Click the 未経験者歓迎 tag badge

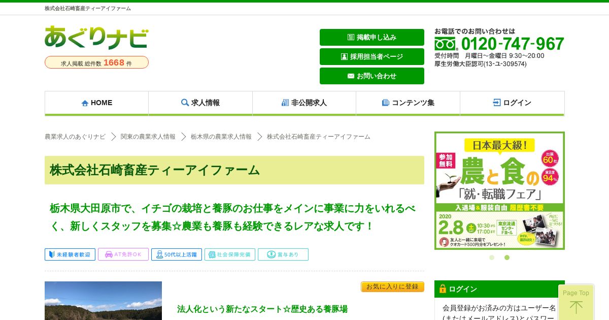pos(70,254)
